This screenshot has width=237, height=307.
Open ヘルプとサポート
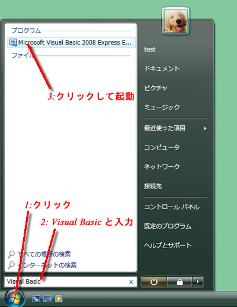[x=168, y=245]
